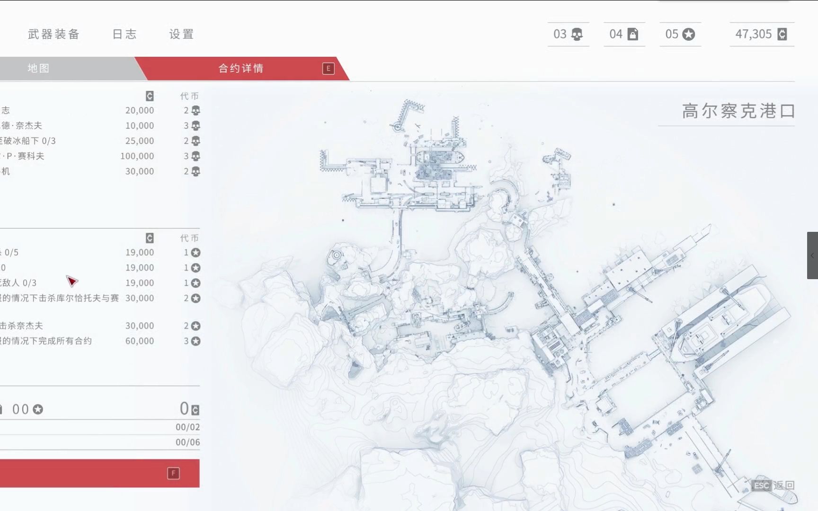818x511 pixels.
Task: Switch to the 地图 tab
Action: (38, 68)
